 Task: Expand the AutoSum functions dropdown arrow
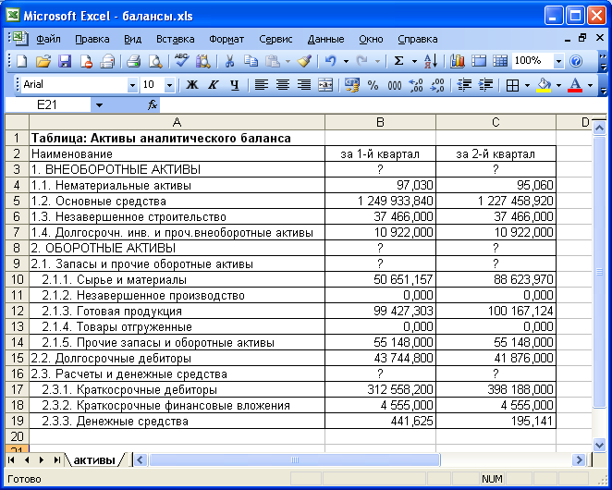[414, 61]
